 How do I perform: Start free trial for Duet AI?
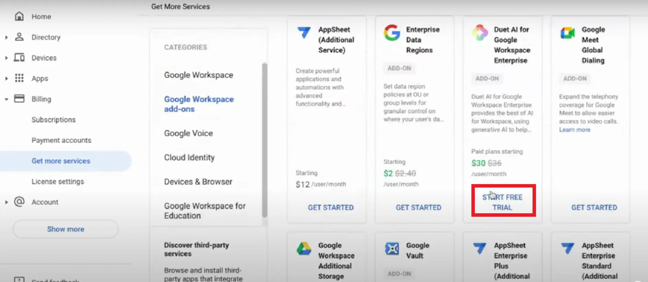coord(502,202)
